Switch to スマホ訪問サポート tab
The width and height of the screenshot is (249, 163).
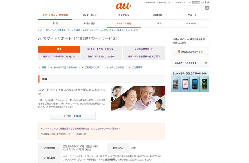pos(144,49)
